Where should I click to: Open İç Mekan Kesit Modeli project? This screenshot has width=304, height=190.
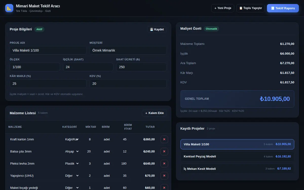pyautogui.click(x=237, y=169)
